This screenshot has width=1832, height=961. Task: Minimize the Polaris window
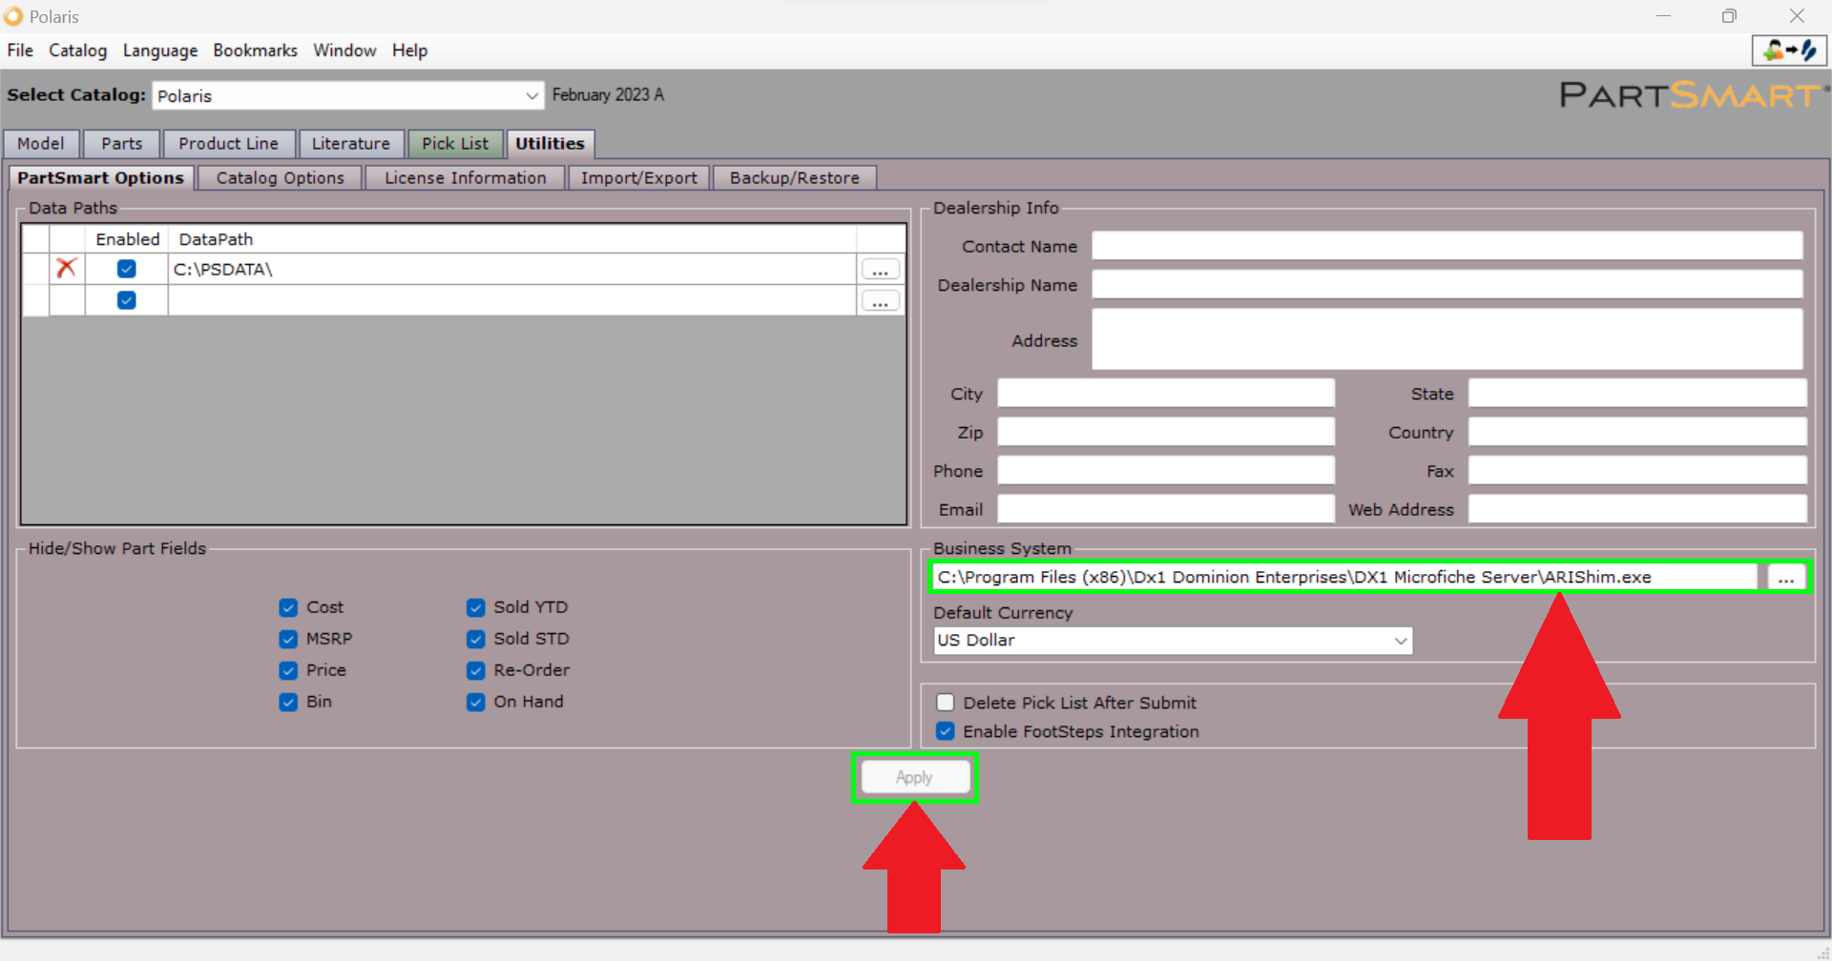tap(1663, 16)
